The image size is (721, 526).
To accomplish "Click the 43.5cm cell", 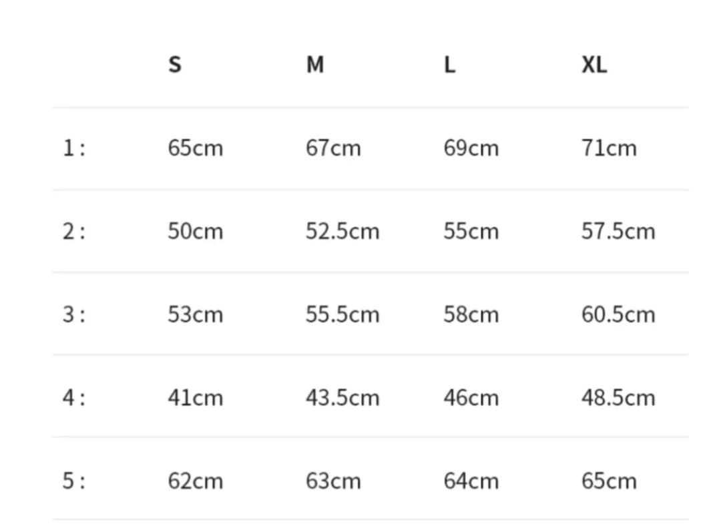I will [x=342, y=397].
